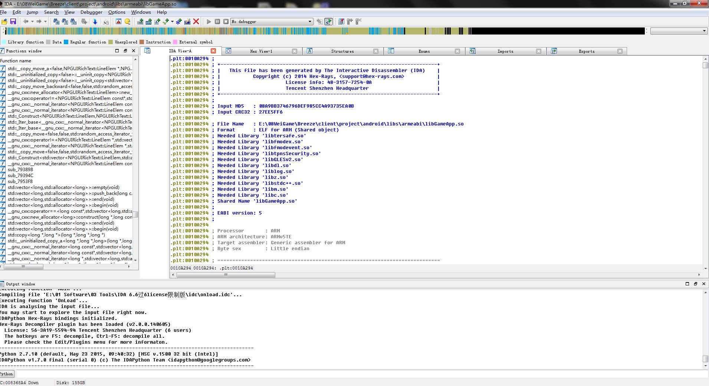Switch to the Imports tab

click(x=505, y=51)
